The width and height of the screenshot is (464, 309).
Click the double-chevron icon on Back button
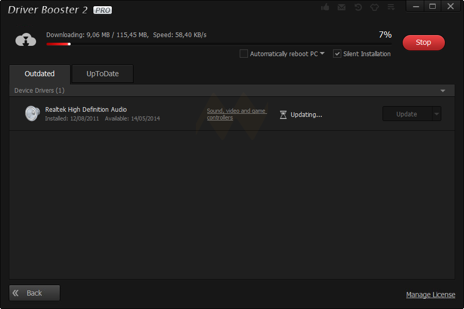(x=15, y=293)
